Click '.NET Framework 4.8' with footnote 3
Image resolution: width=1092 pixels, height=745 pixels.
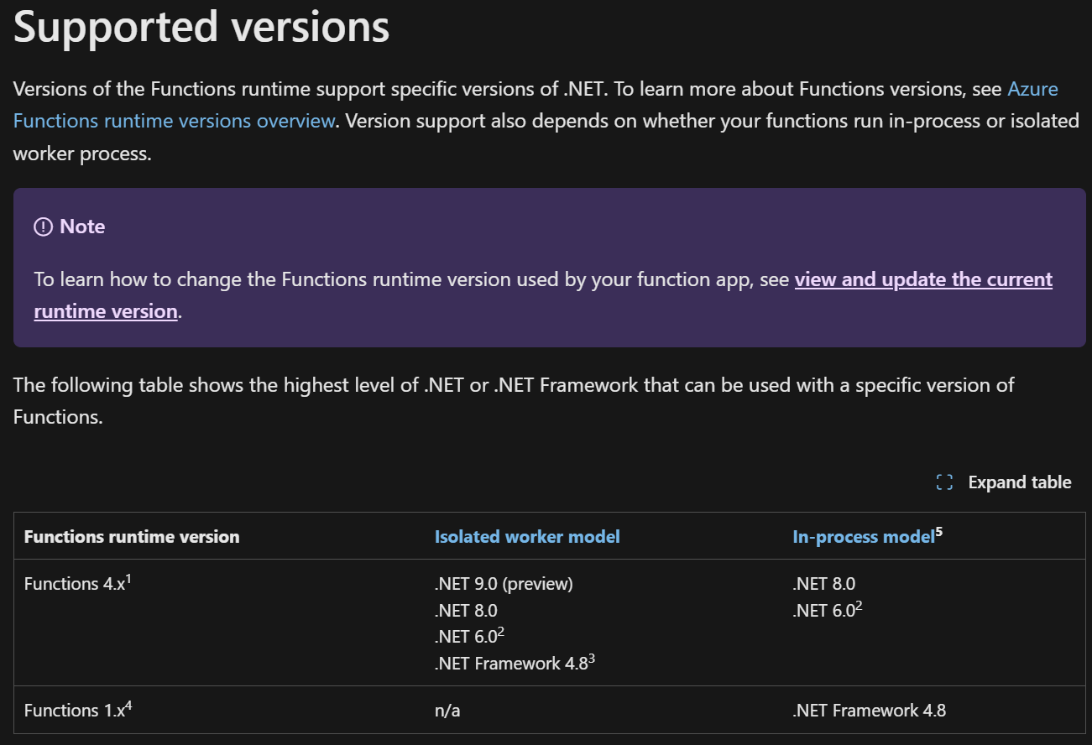515,663
